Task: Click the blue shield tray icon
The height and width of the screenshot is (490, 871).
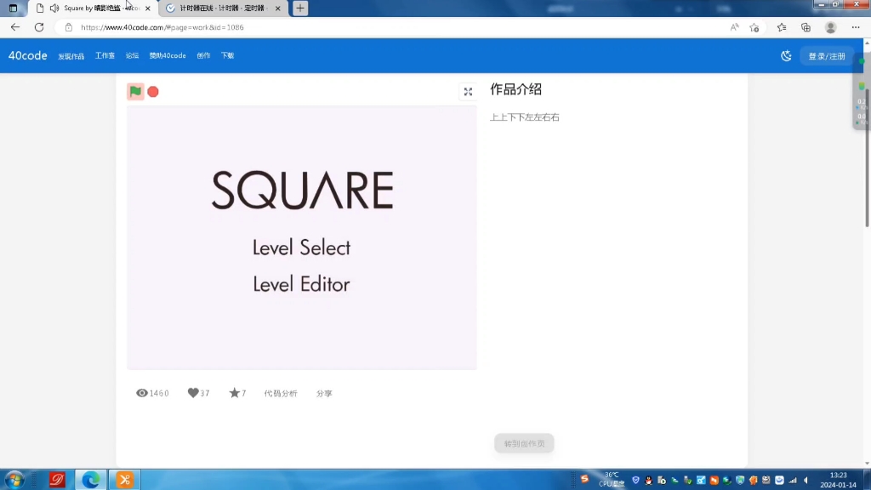Action: tap(635, 480)
